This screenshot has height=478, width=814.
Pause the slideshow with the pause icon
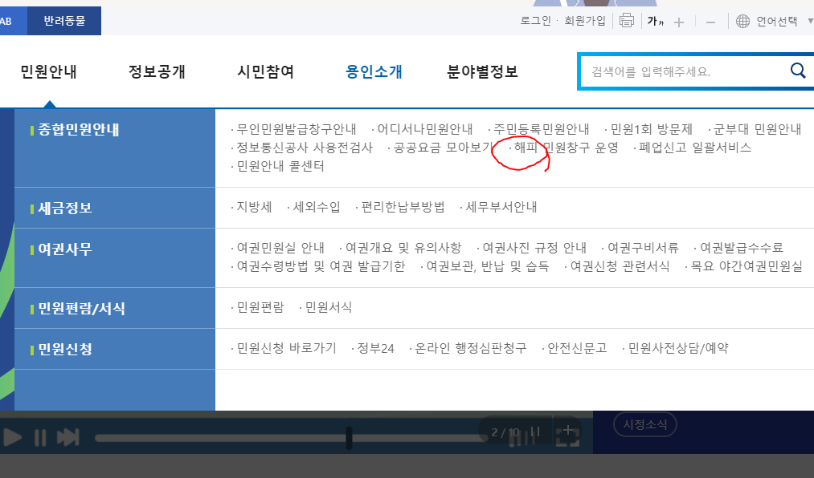click(x=40, y=437)
